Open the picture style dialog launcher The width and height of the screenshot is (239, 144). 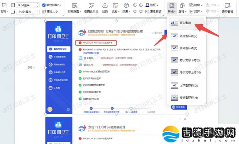(x=163, y=16)
